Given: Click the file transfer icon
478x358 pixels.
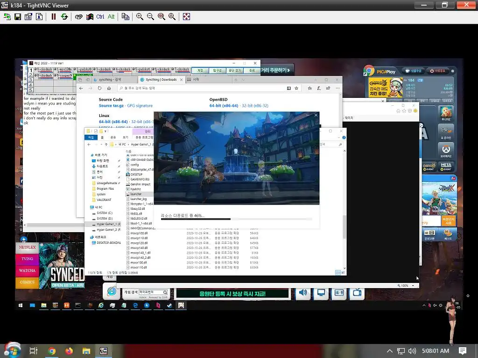Looking at the screenshot, I should (x=125, y=17).
